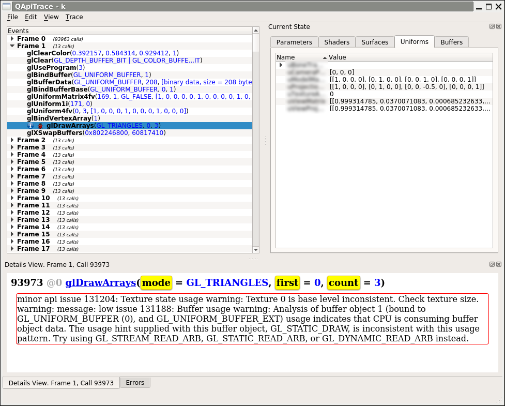Image resolution: width=505 pixels, height=406 pixels.
Task: Expand Frame 0 with 93963 calls
Action: (x=12, y=39)
